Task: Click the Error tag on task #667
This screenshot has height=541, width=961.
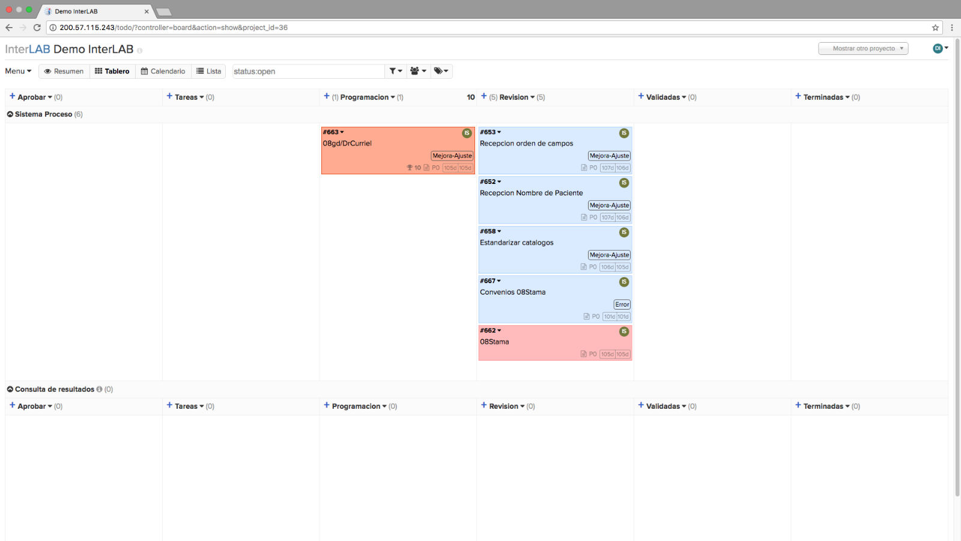Action: coord(622,305)
